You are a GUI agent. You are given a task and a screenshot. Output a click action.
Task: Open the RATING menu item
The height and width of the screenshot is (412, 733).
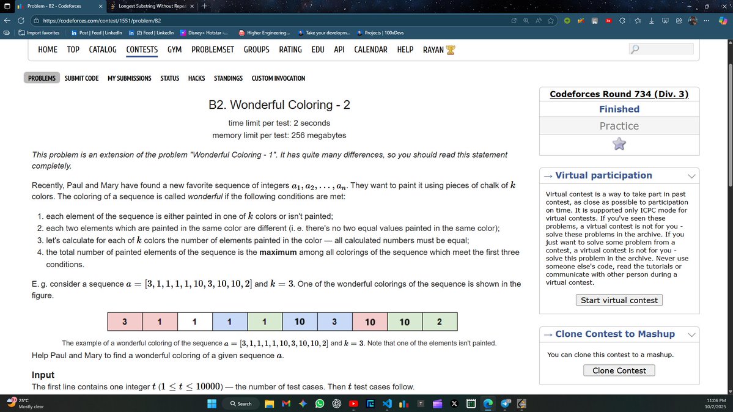coord(290,50)
